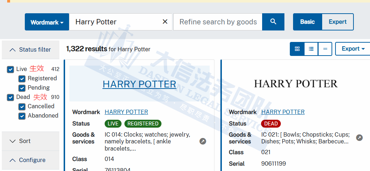Click the green LIVE status badge
Image resolution: width=370 pixels, height=171 pixels.
(113, 124)
